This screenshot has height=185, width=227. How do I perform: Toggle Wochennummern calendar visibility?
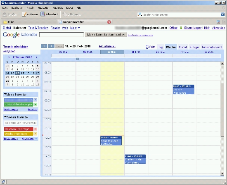(x=19, y=134)
